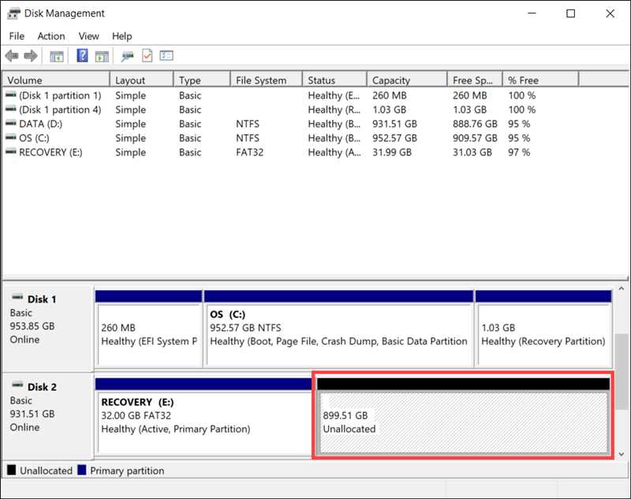Click the '31.99 GB' capacity cell
631x499 pixels.
(392, 152)
